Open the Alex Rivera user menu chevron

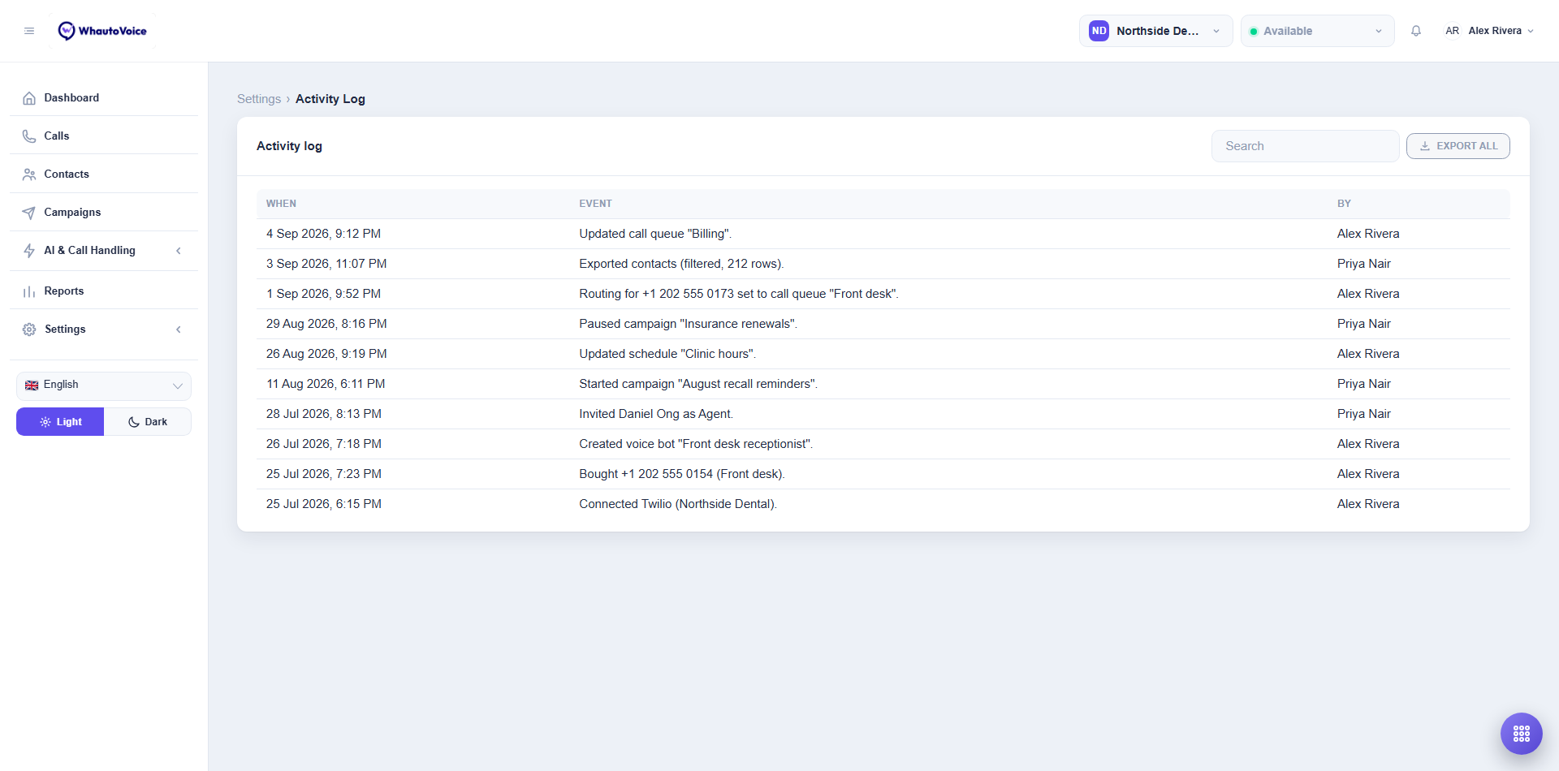[x=1531, y=31]
